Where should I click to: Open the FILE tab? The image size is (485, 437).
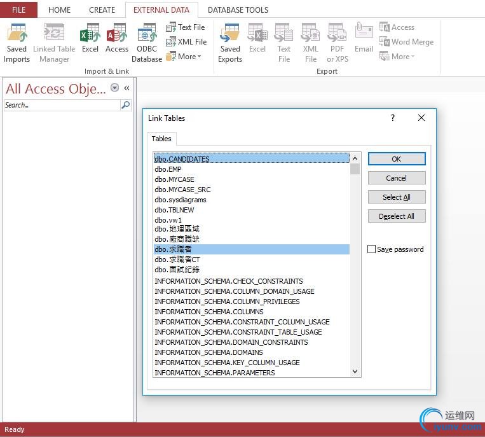click(18, 10)
